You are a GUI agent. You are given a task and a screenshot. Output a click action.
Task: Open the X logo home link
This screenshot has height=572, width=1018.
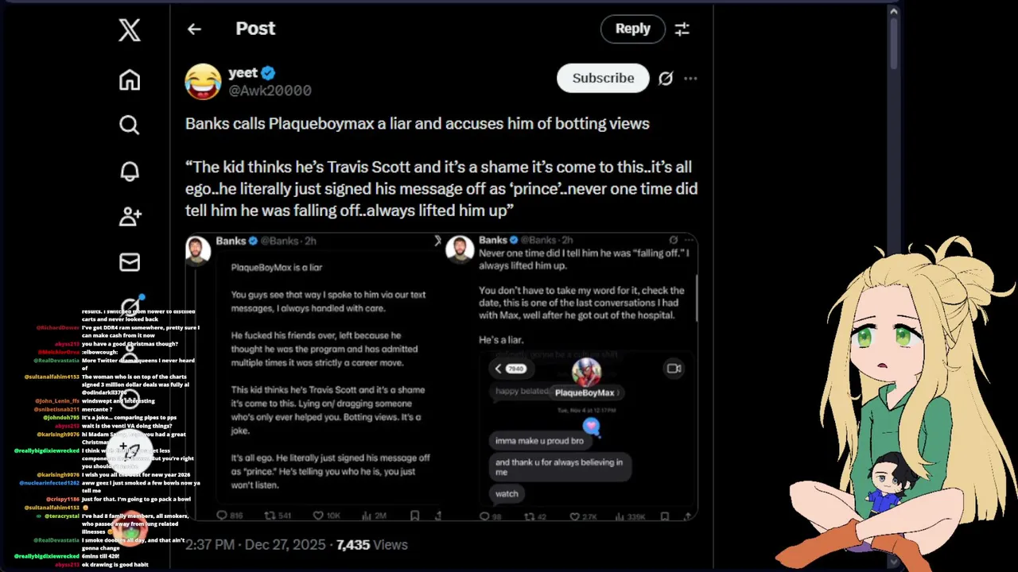tap(130, 30)
